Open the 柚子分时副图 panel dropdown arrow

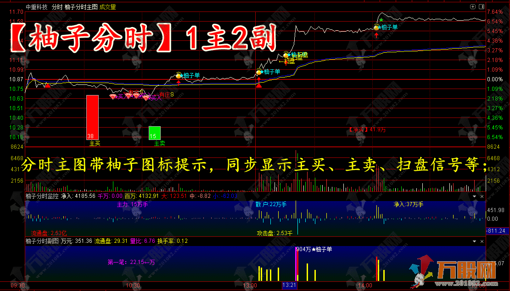click(x=475, y=241)
